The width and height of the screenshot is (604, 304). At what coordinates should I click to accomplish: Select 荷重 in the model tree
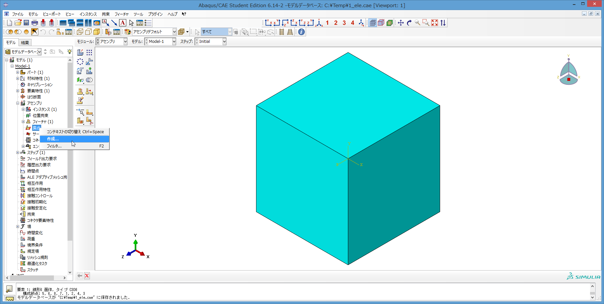pos(31,239)
